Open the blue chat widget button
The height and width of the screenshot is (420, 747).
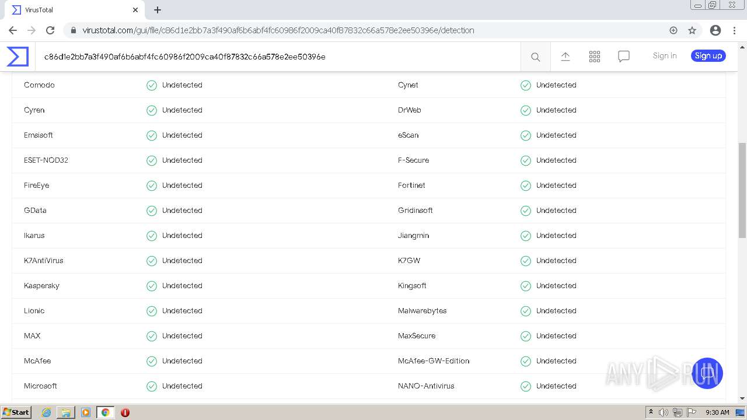tap(707, 373)
